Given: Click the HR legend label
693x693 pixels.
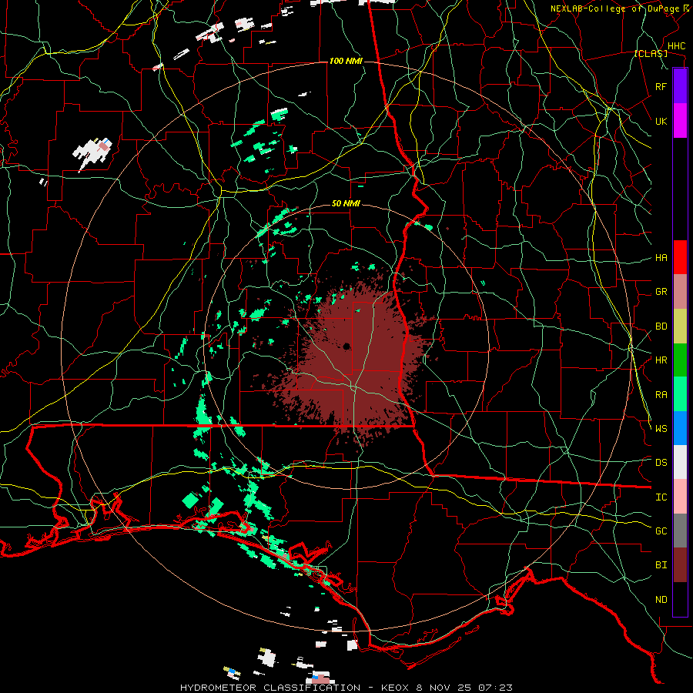Looking at the screenshot, I should [661, 360].
